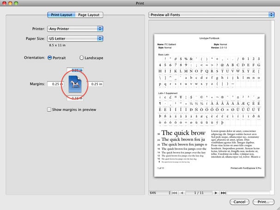280x210 pixels.
Task: Switch to the Page Layout tab
Action: pos(89,15)
